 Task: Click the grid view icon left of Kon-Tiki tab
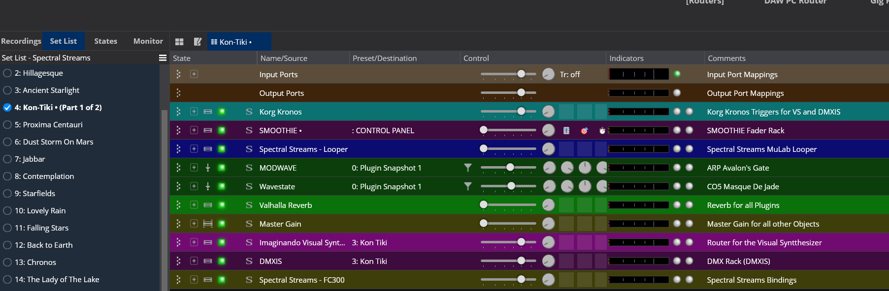click(179, 42)
